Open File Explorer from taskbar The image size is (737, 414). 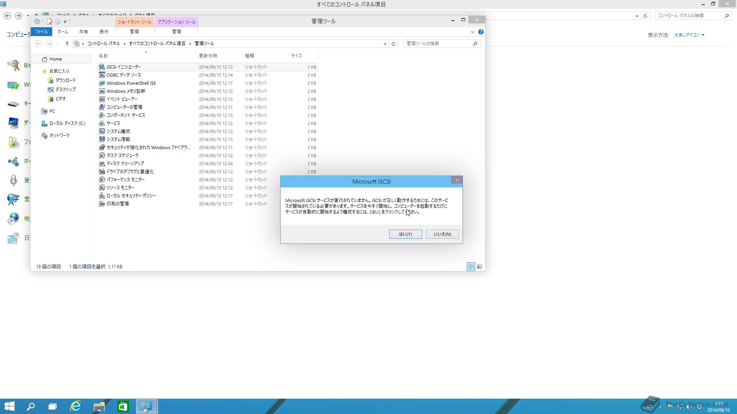tap(99, 406)
